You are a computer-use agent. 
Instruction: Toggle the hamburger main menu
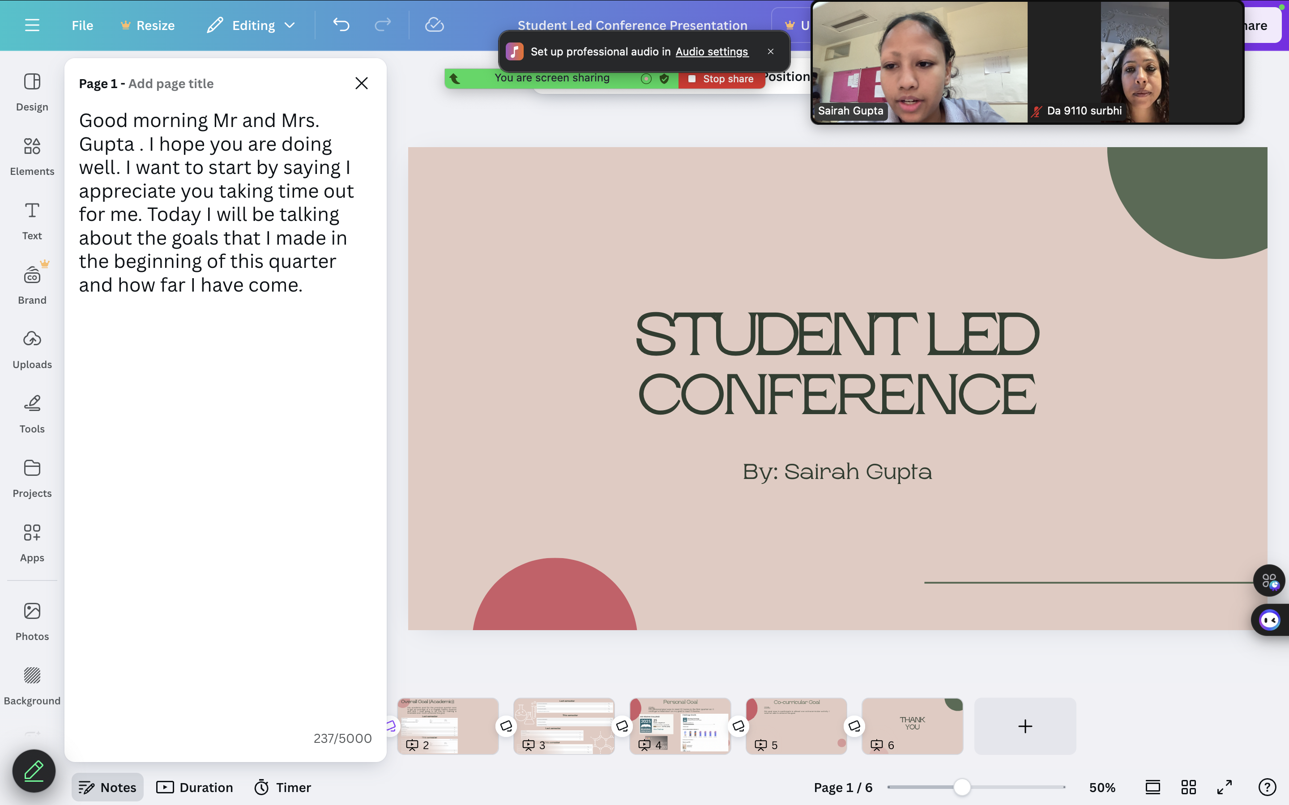[x=32, y=25]
